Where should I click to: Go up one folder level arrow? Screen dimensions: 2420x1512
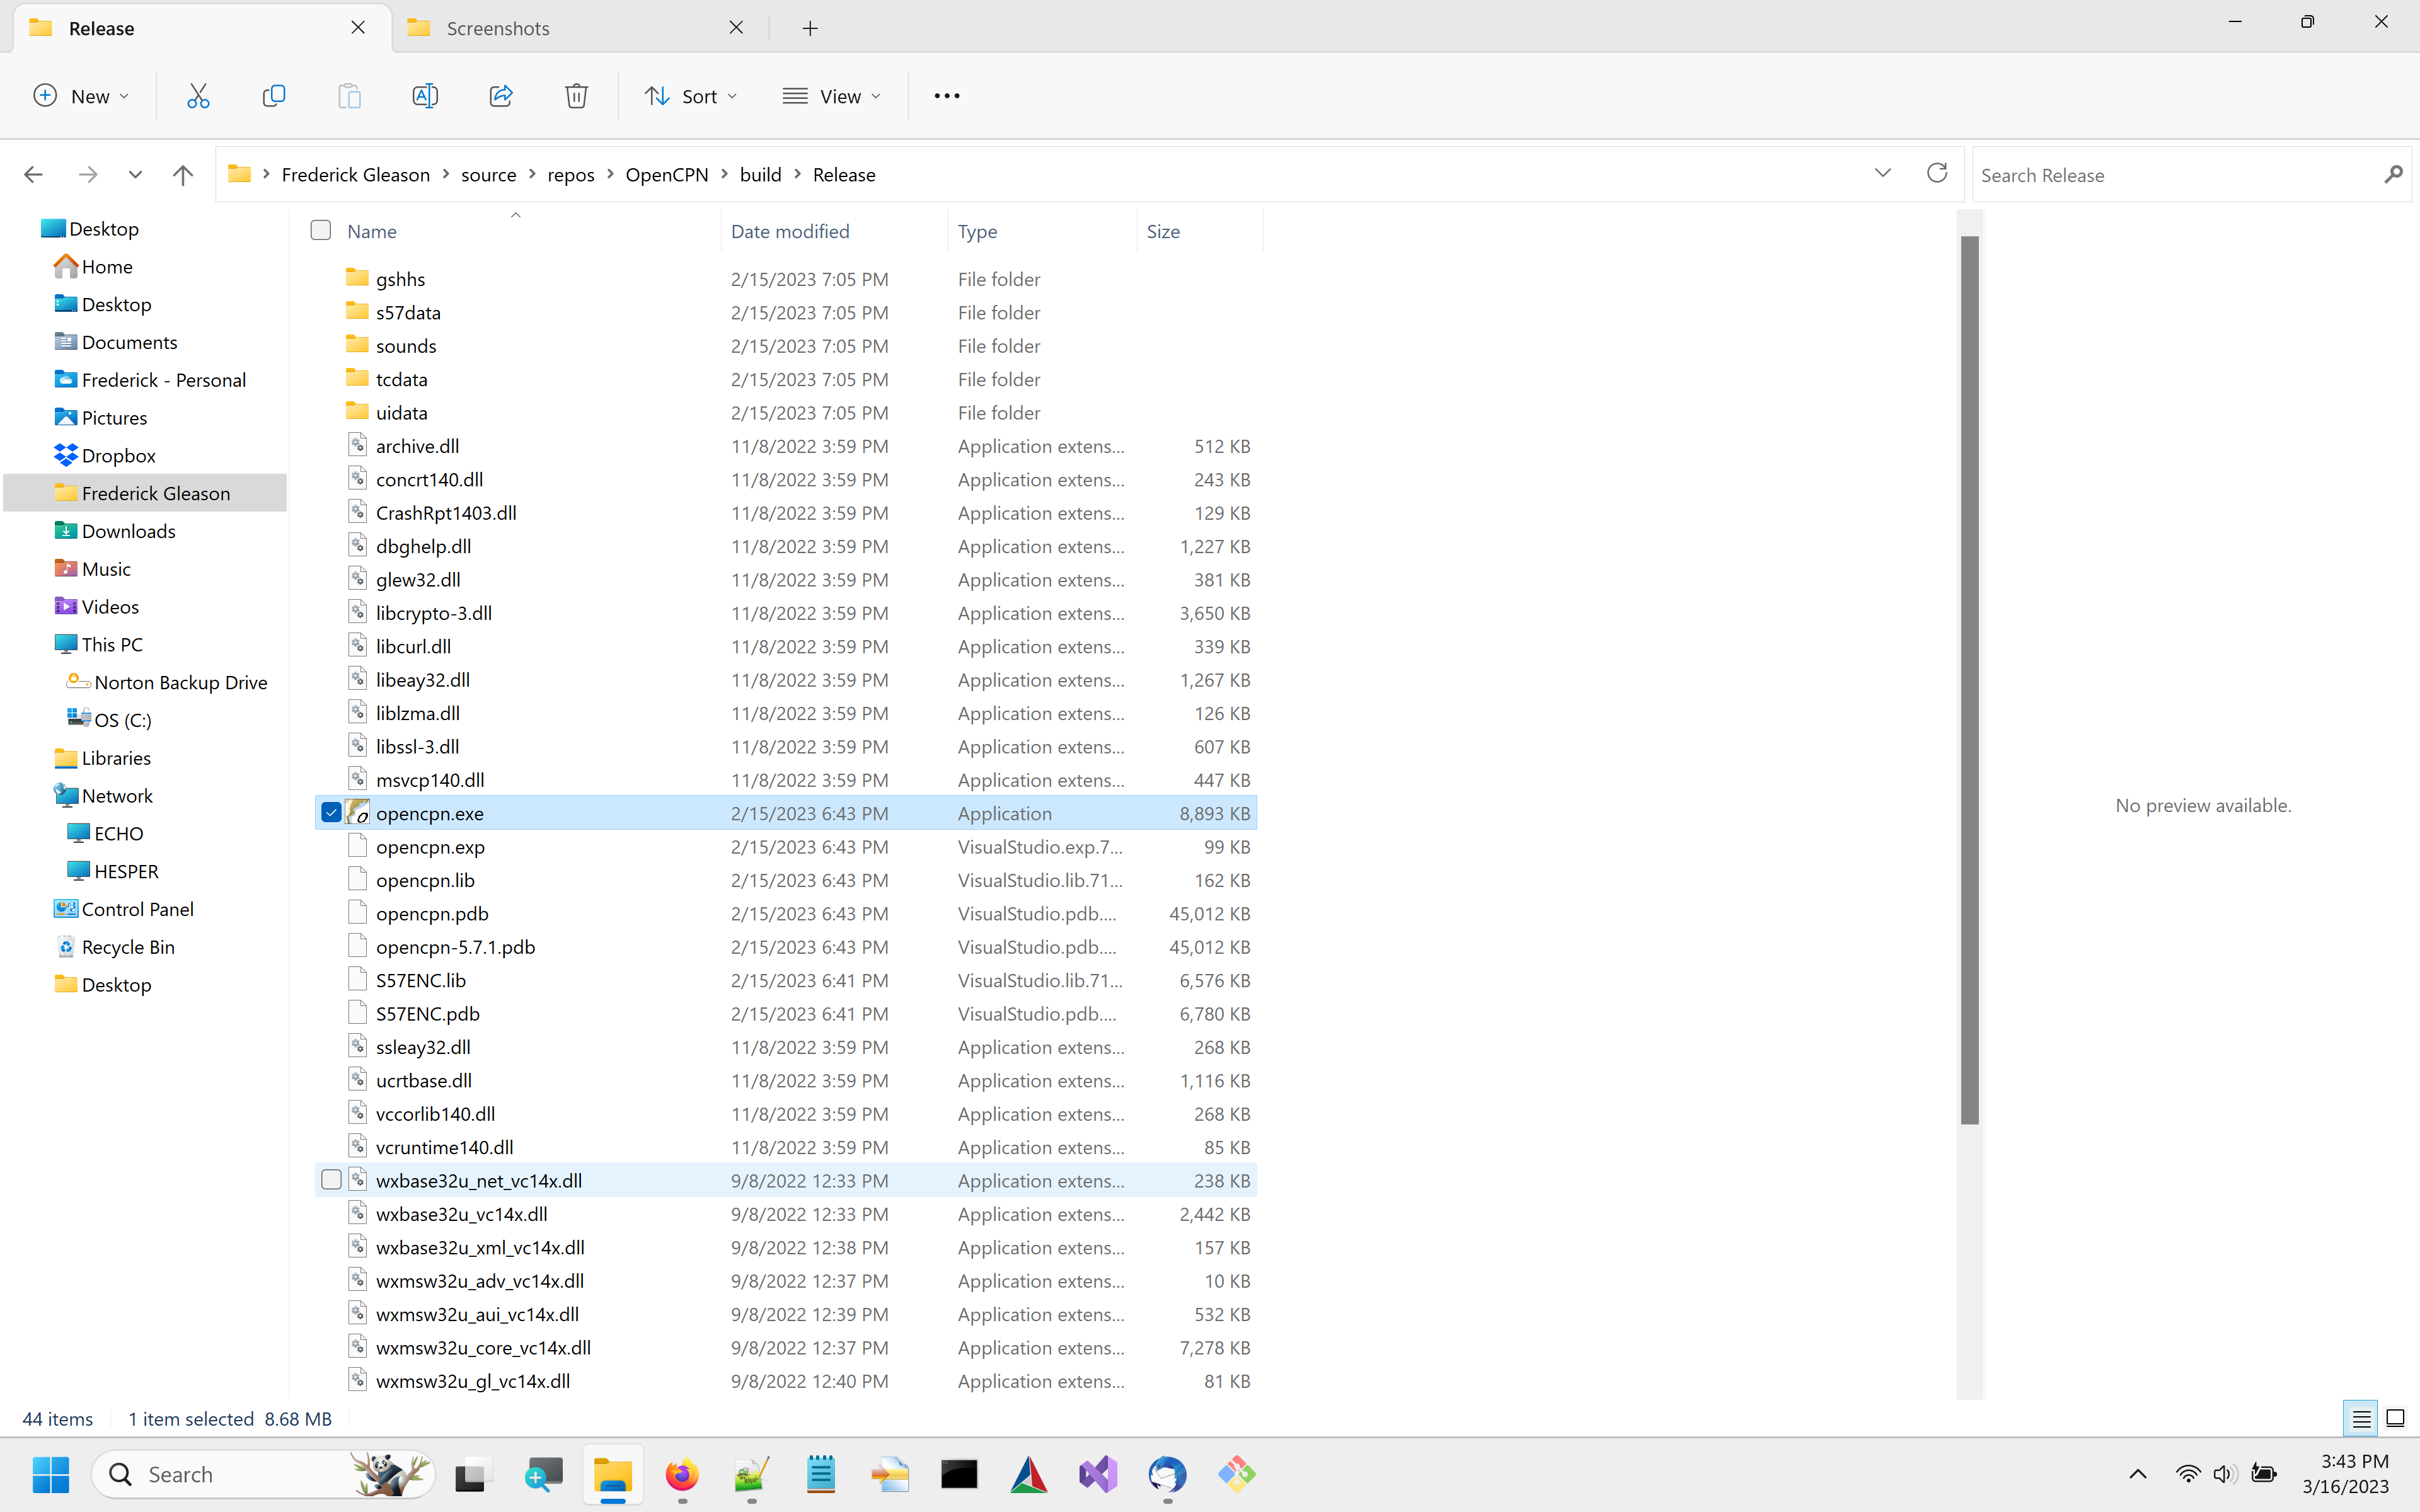pos(182,175)
